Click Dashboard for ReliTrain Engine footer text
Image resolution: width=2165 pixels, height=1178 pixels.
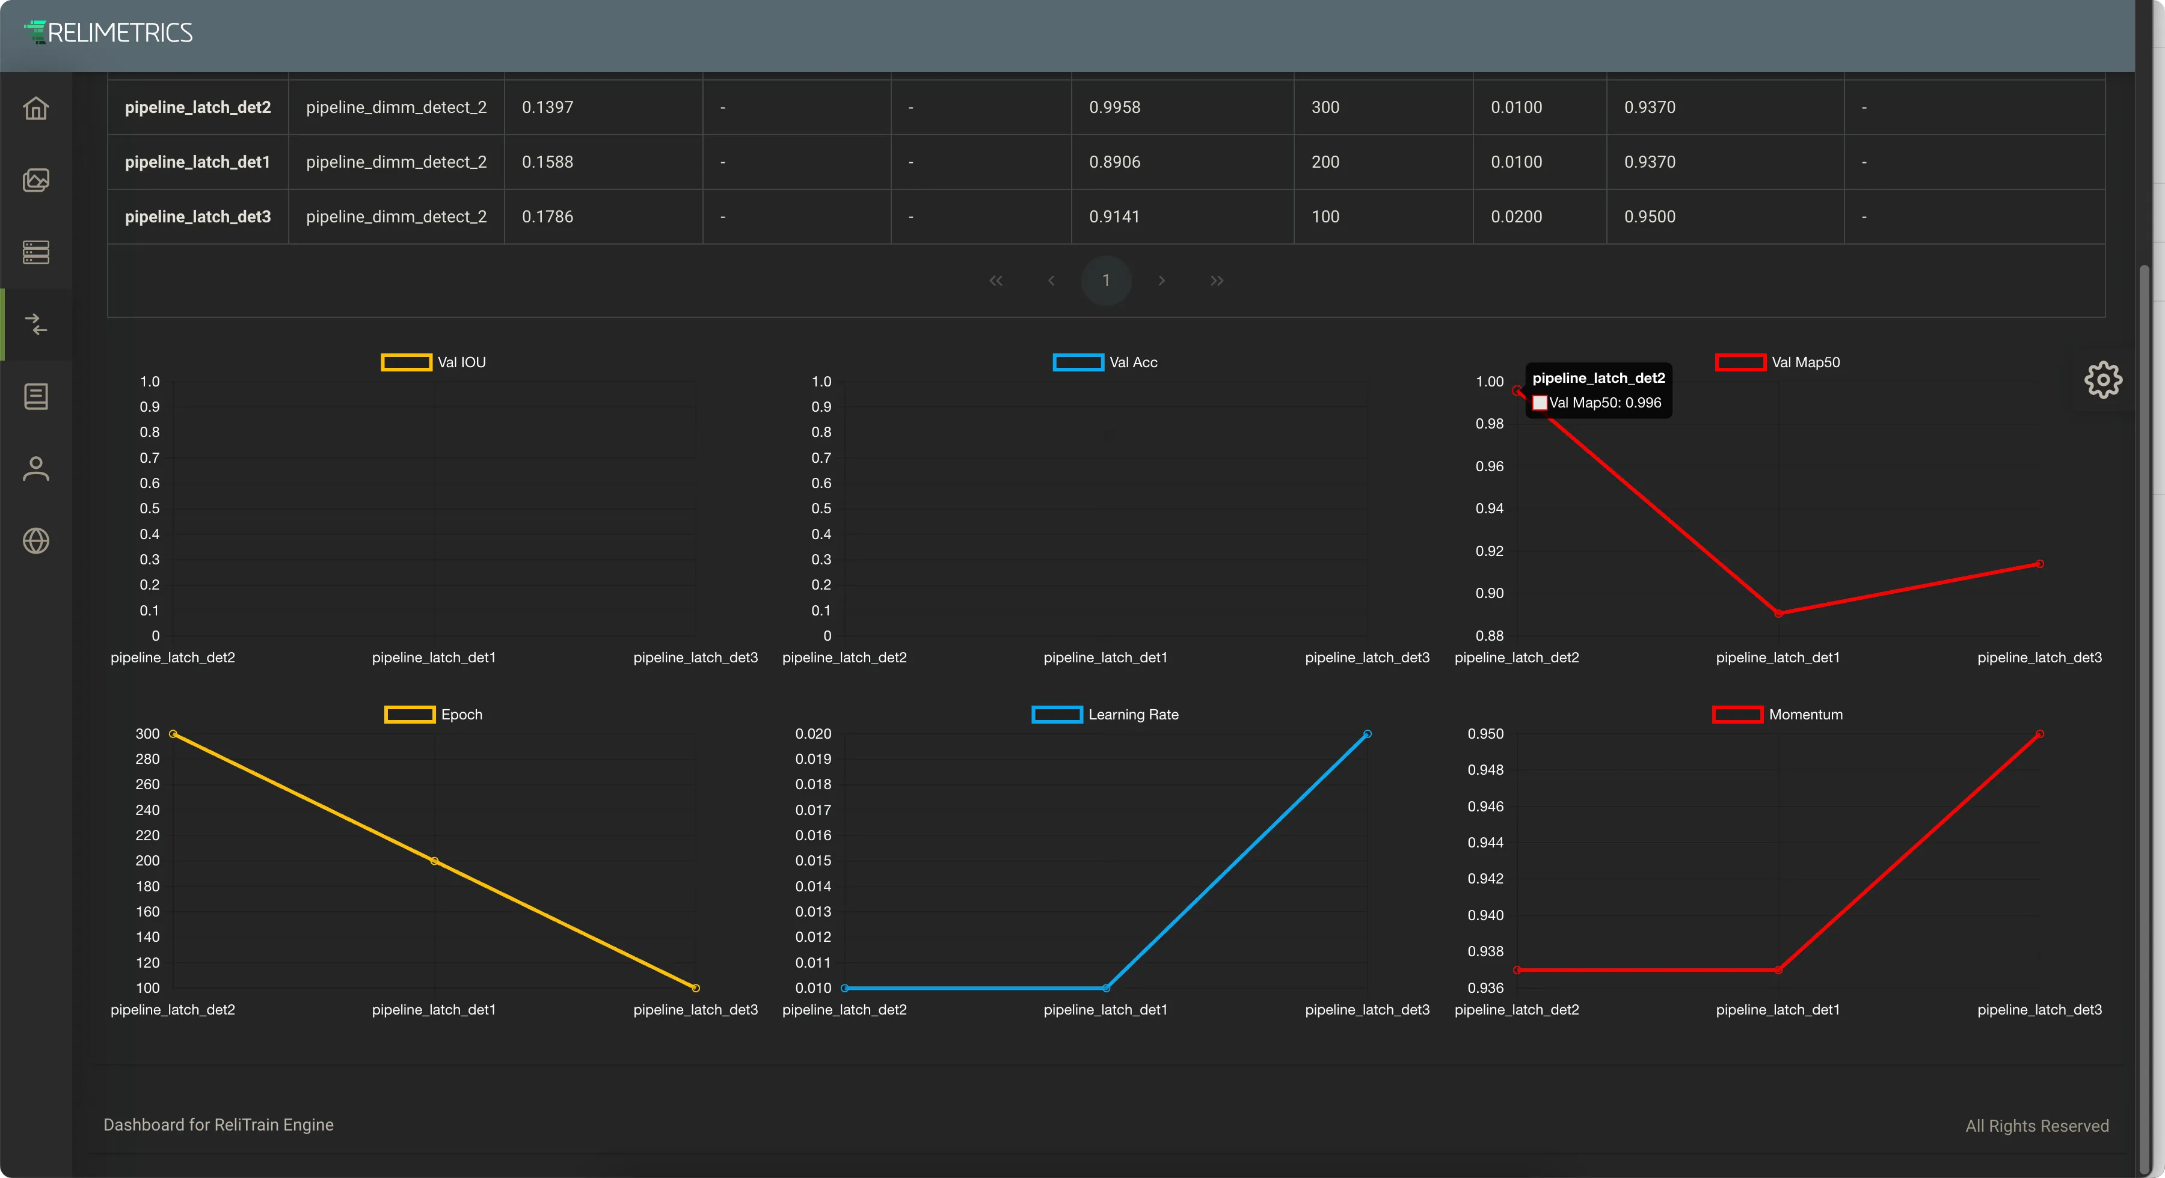pyautogui.click(x=218, y=1125)
